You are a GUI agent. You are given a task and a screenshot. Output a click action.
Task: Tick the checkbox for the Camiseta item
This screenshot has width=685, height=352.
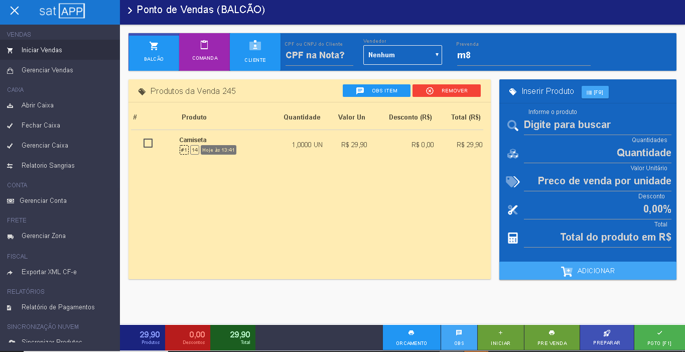coord(148,143)
